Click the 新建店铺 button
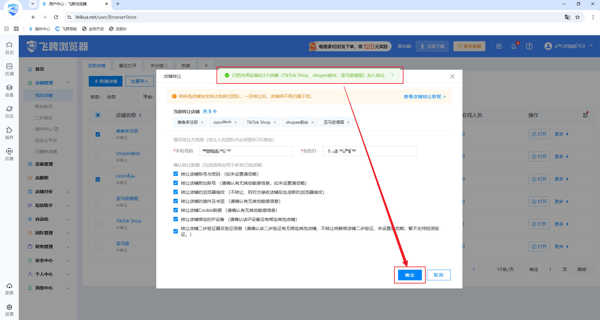The image size is (600, 320). [x=106, y=81]
